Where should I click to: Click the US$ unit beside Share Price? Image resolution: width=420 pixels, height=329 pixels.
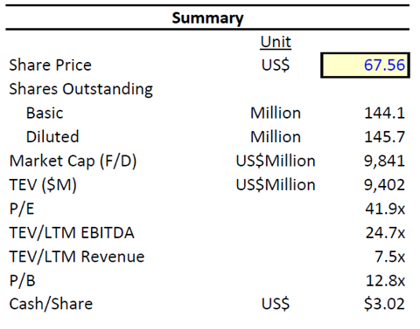[276, 65]
